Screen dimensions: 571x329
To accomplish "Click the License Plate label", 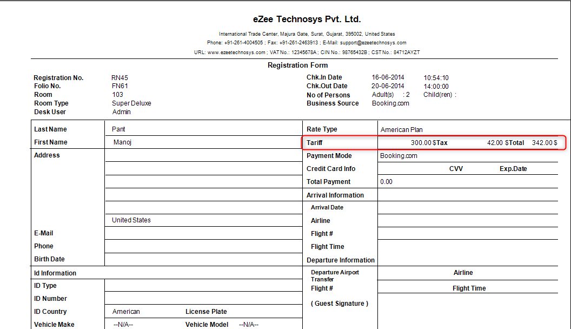I will coord(206,312).
